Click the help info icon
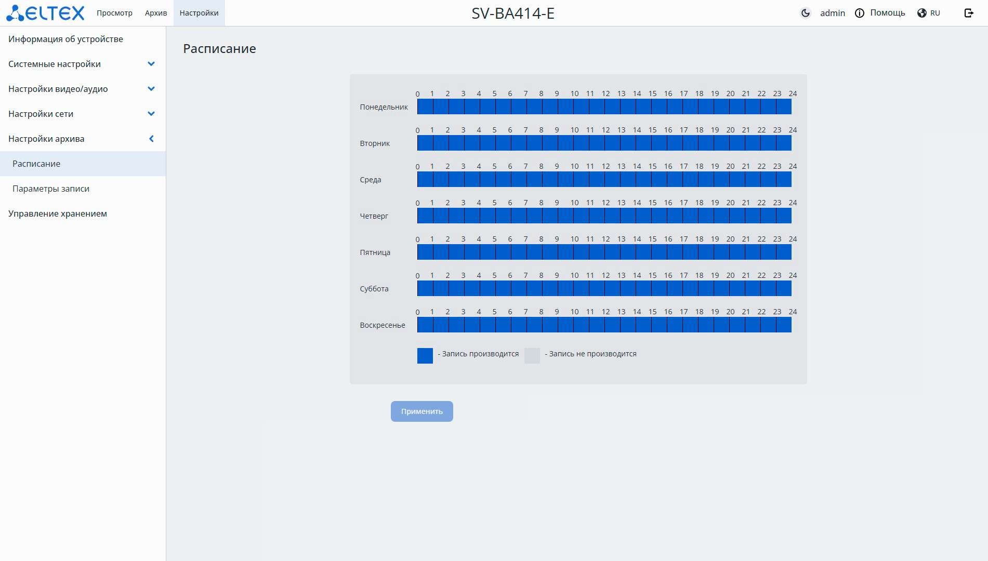 point(860,13)
